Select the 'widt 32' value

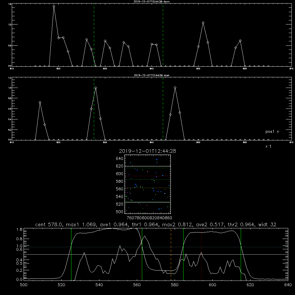267,224
